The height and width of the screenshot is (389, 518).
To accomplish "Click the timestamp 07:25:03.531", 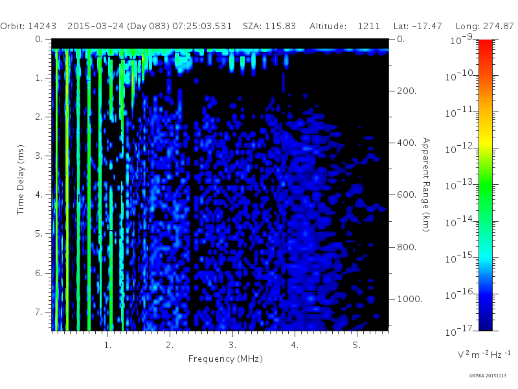I will 202,26.
